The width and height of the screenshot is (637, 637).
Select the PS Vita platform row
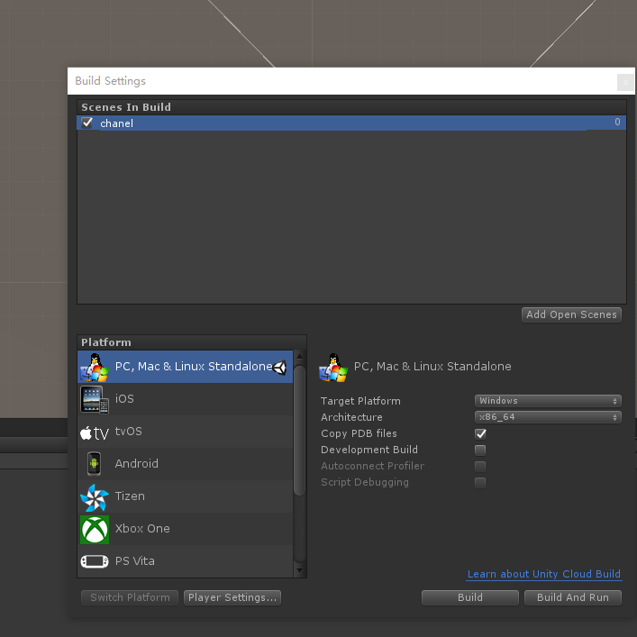[186, 561]
